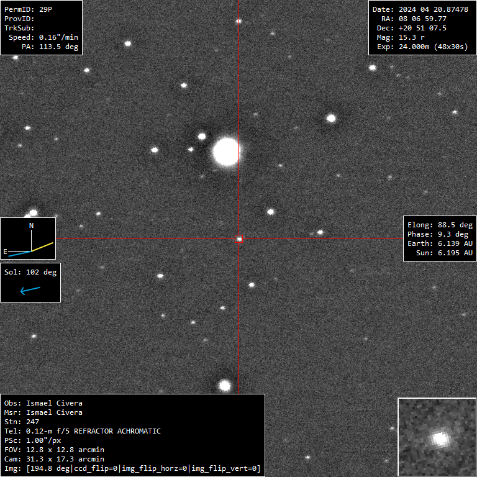Click the 'Sol: 102 deg' label
477x477 pixels.
(x=30, y=272)
